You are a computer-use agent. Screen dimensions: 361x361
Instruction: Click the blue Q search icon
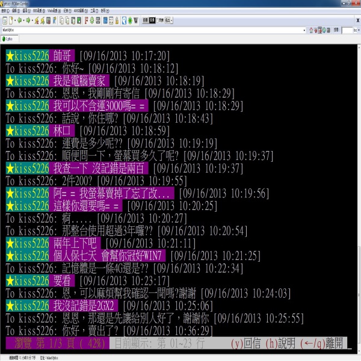tap(125, 20)
